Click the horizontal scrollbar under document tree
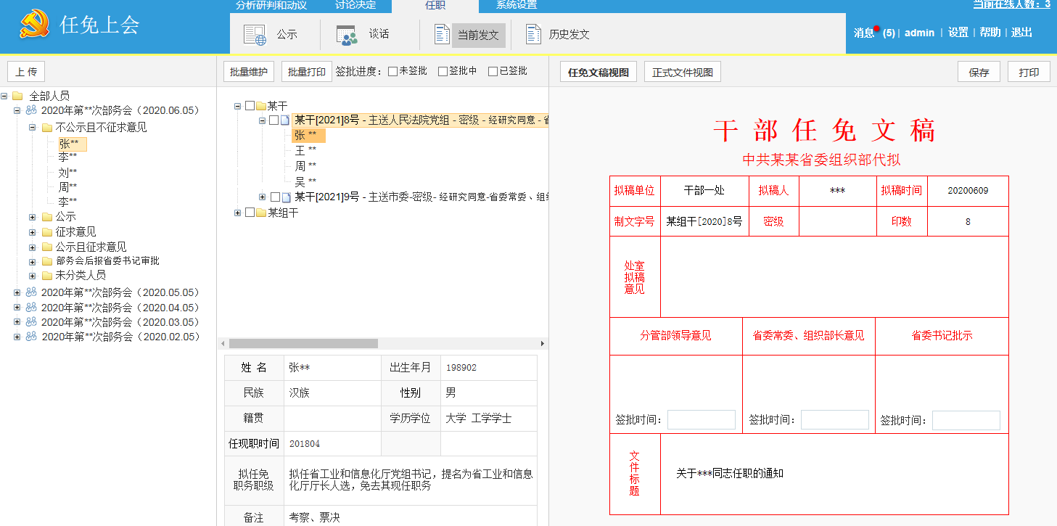Screen dimensions: 1057x526 304,343
